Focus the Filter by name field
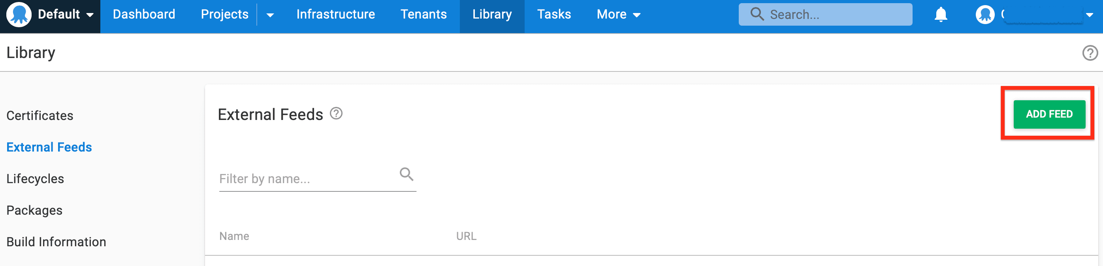This screenshot has width=1103, height=266. (x=306, y=179)
